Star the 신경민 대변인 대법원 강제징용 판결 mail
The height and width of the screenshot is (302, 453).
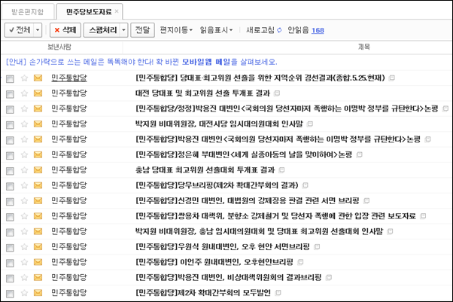click(x=25, y=201)
